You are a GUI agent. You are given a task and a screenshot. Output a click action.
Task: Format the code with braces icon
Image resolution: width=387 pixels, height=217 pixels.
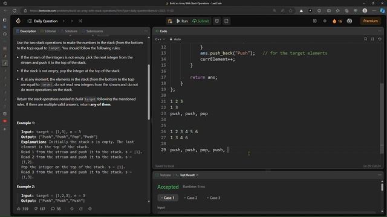(372, 39)
